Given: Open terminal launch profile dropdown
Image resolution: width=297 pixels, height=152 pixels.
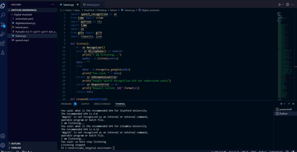Looking at the screenshot, I should 284,104.
